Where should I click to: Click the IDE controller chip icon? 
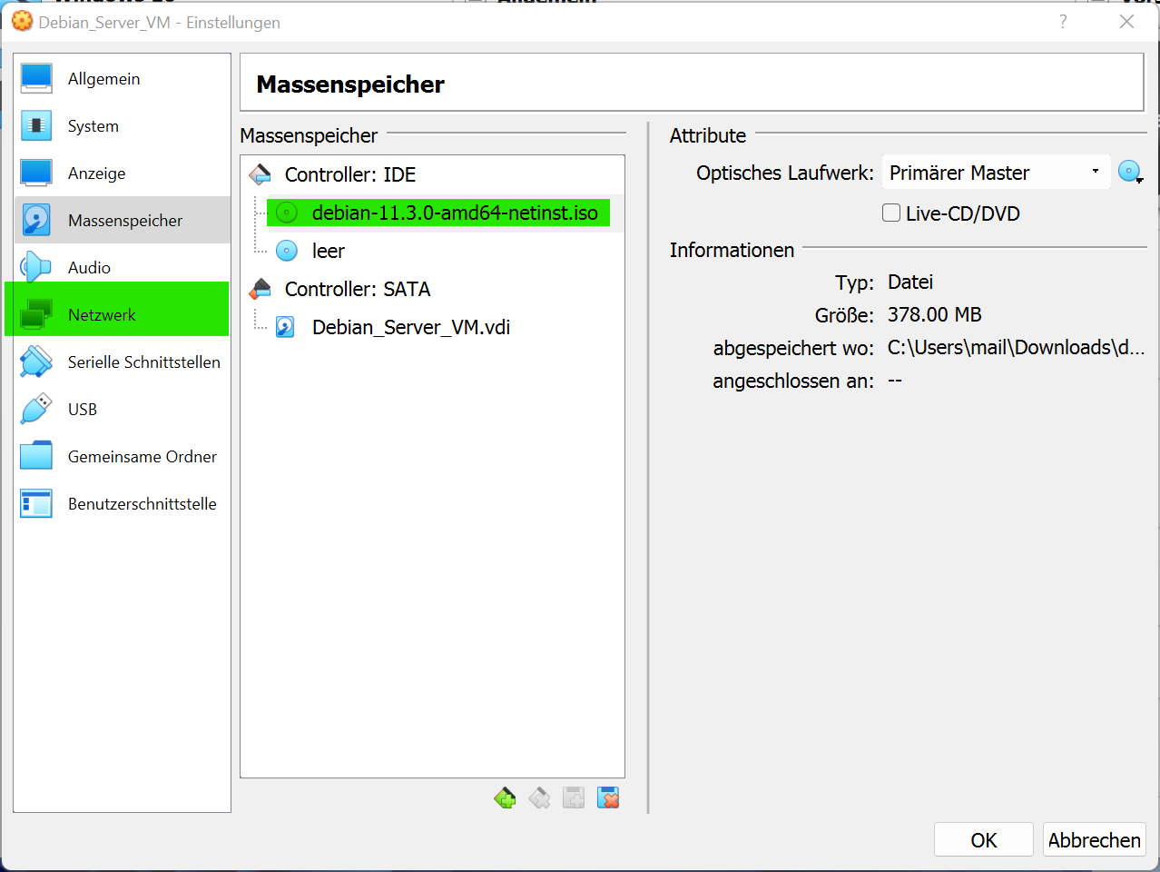[x=261, y=173]
